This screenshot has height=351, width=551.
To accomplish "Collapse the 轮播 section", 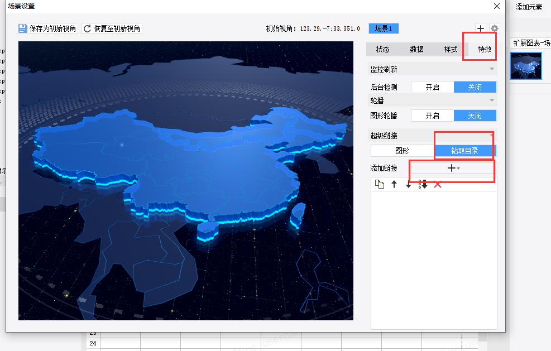I will coord(492,100).
